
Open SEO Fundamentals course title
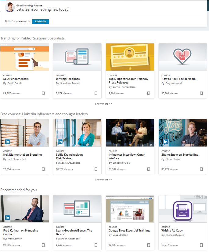tap(16, 79)
